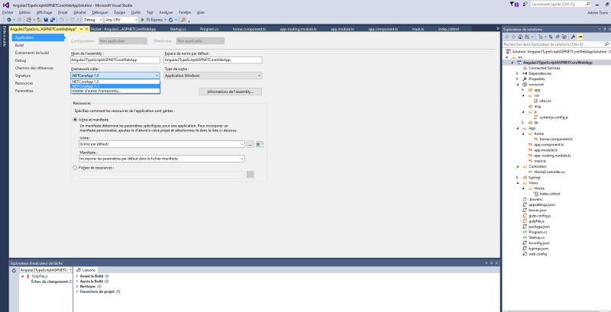Open the tab overflow dropdown arrow
611x312 pixels.
498,29
